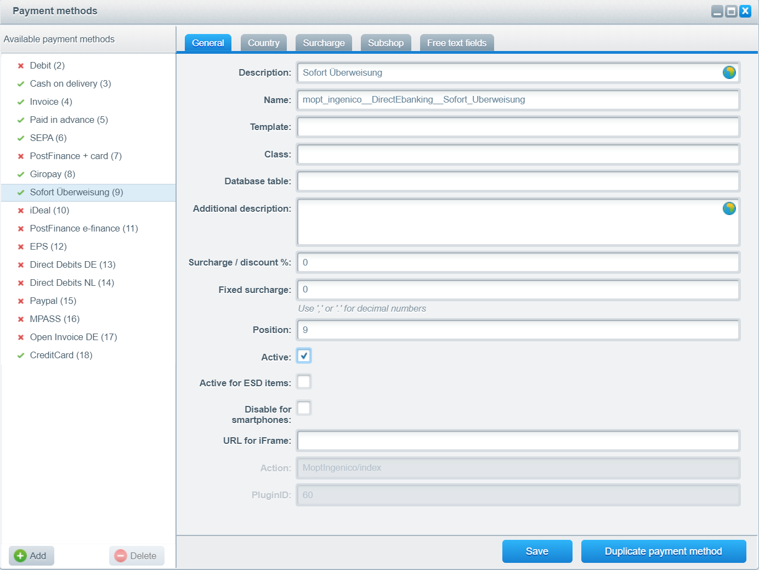This screenshot has width=759, height=570.
Task: Select PostFinance e-finance (11) entry
Action: pyautogui.click(x=88, y=229)
